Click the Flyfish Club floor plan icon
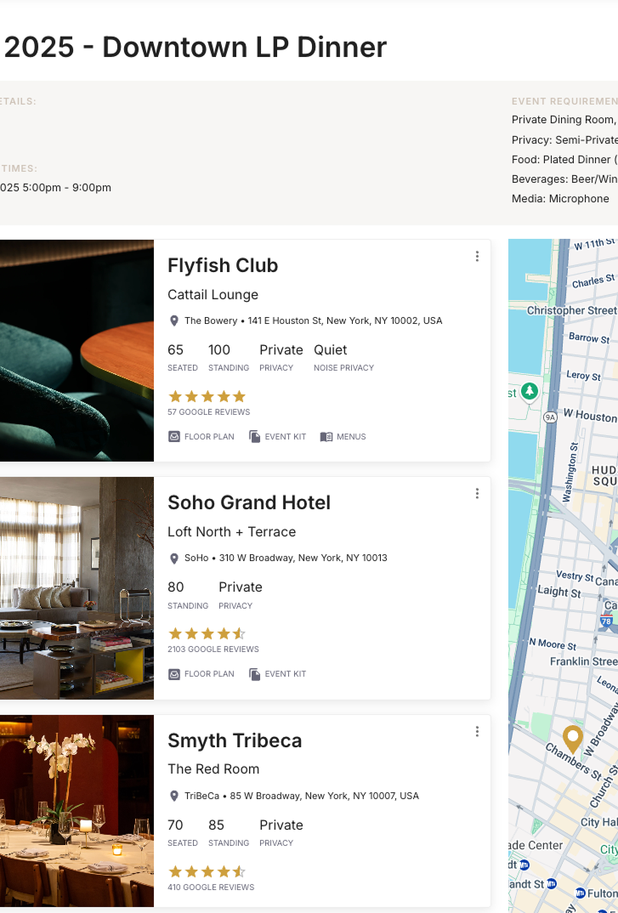 (174, 437)
